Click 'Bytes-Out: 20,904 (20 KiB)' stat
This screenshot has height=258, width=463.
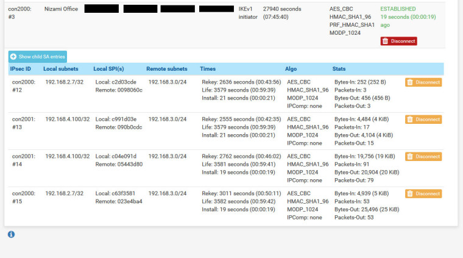coord(367,172)
